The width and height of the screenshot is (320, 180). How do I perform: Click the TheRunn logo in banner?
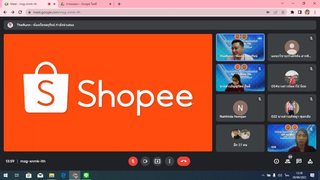[10, 25]
